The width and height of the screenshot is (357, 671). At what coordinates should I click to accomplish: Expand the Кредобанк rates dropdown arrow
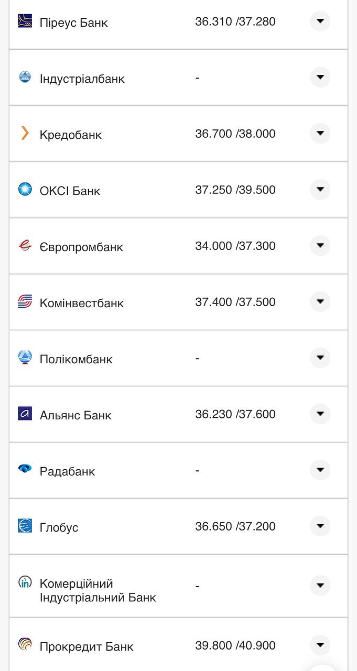pos(320,134)
